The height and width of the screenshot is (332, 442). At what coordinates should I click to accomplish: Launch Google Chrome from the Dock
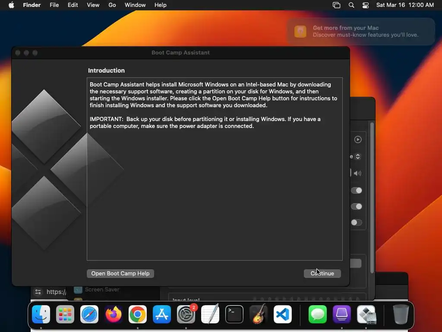point(138,314)
